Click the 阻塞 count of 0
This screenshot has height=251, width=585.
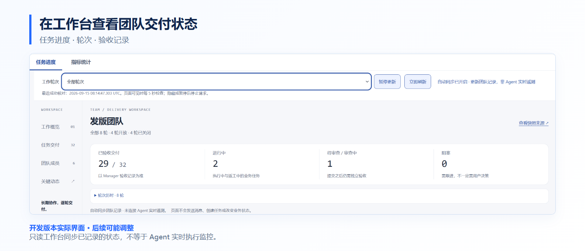pyautogui.click(x=444, y=164)
